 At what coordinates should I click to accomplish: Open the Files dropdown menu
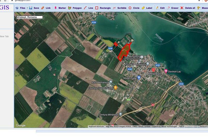tap(21, 8)
